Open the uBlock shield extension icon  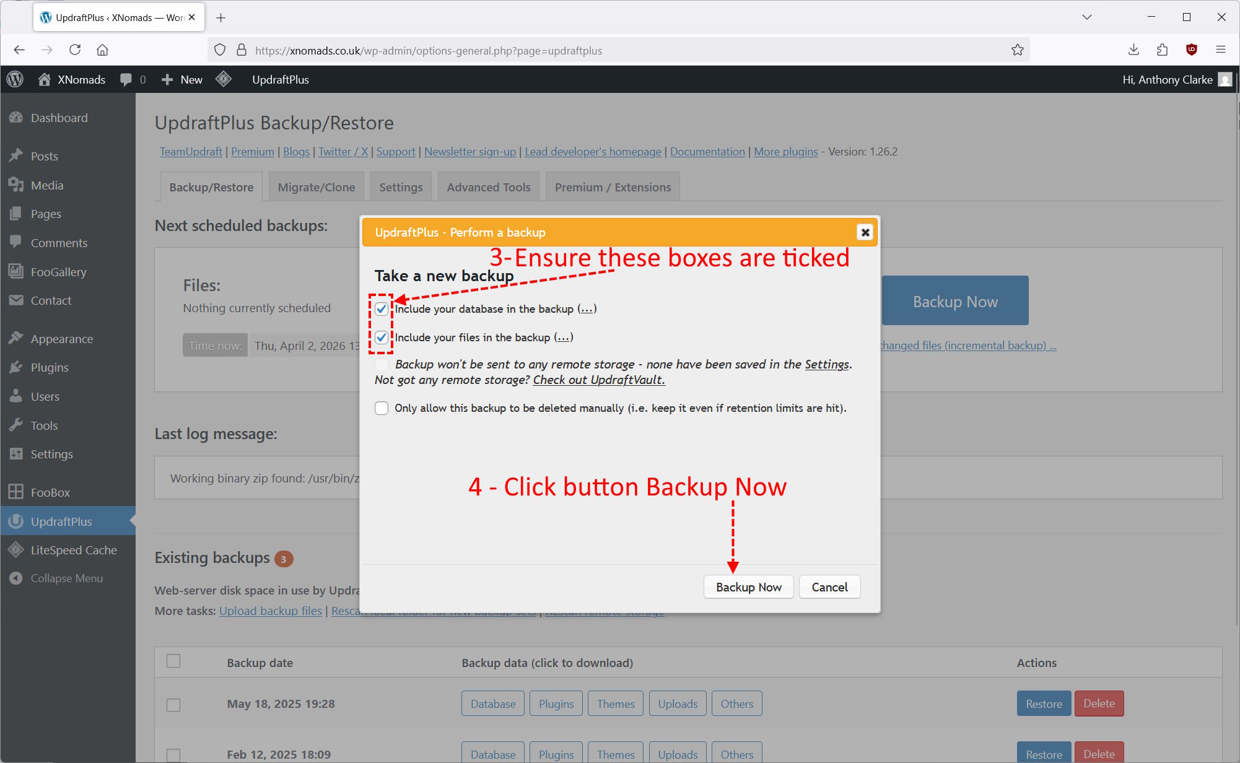point(1191,50)
